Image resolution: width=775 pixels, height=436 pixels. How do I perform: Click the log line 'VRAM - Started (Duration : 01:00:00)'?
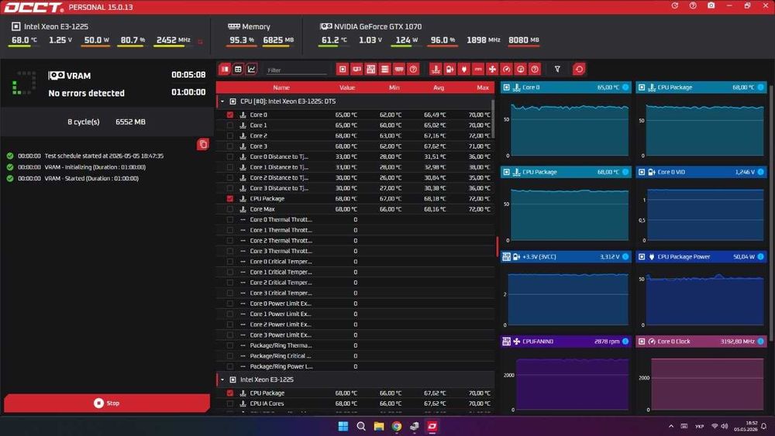click(x=91, y=179)
